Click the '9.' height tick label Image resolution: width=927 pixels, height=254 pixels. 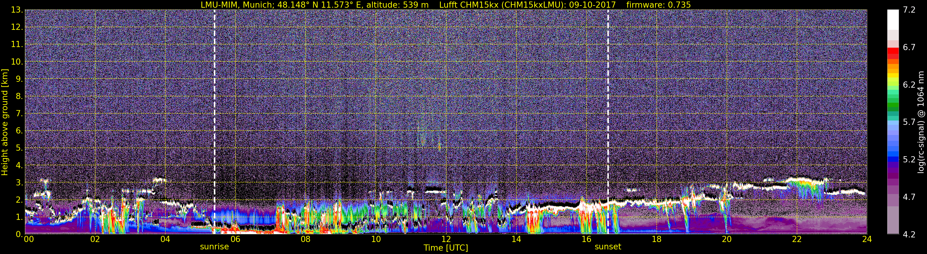click(x=19, y=79)
